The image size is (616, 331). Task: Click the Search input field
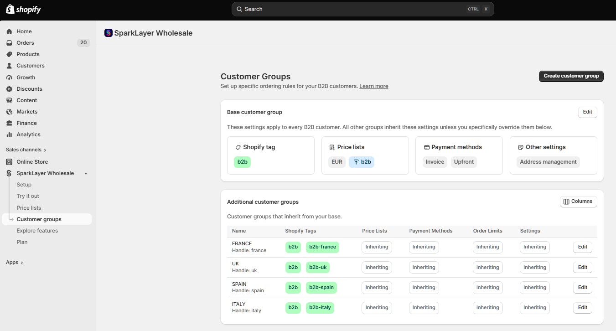coord(363,9)
